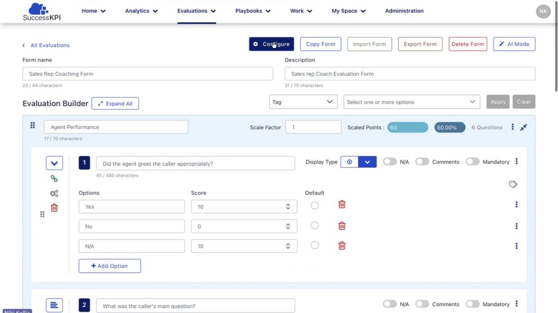Click the Import Form button
558x313 pixels.
click(369, 44)
